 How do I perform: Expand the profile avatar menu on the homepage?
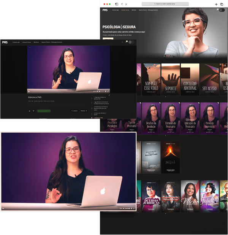(x=222, y=10)
